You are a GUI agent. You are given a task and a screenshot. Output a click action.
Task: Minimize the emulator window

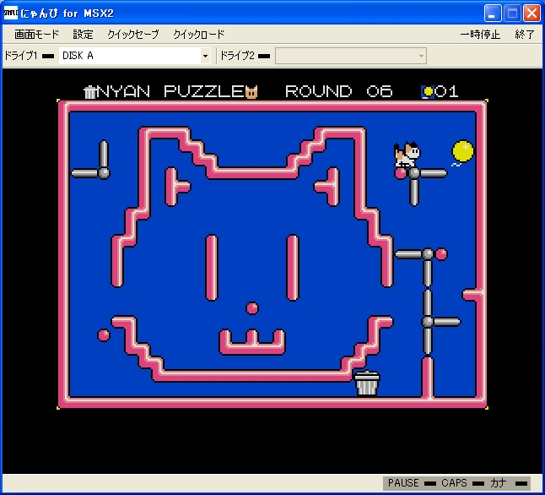point(493,14)
